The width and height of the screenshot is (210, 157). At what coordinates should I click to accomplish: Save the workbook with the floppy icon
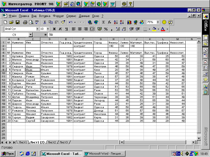[x=18, y=22]
